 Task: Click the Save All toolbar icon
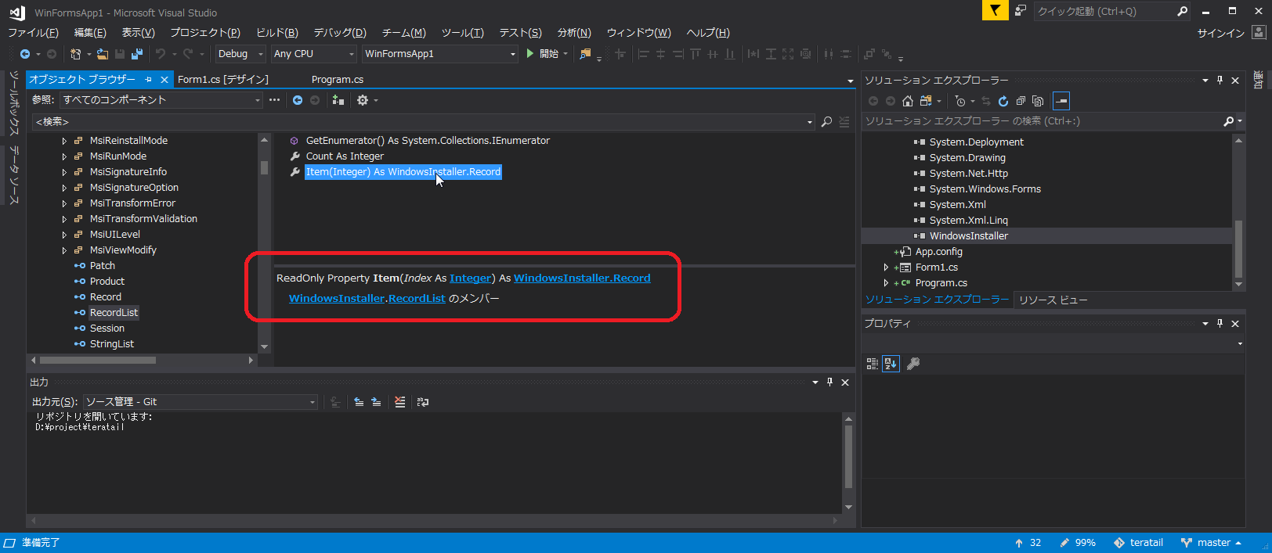(x=137, y=54)
